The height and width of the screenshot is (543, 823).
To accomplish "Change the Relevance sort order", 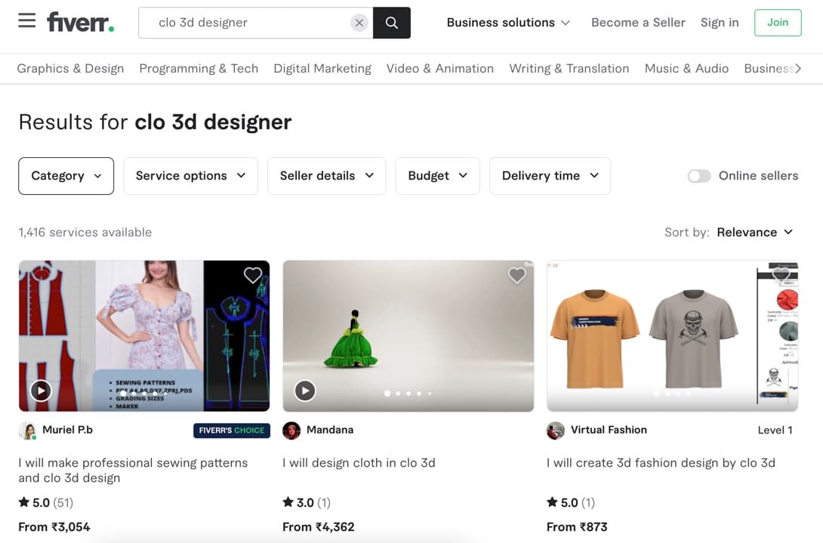I will 754,232.
